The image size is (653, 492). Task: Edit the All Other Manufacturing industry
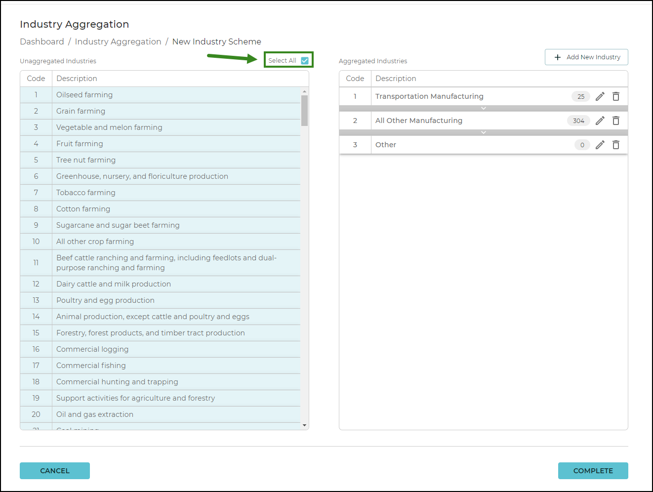pos(600,121)
